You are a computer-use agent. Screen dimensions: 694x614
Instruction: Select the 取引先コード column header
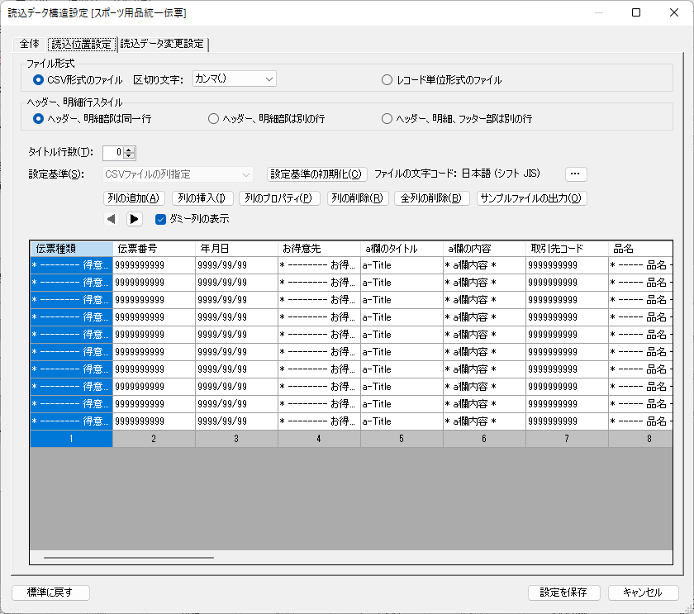point(567,249)
